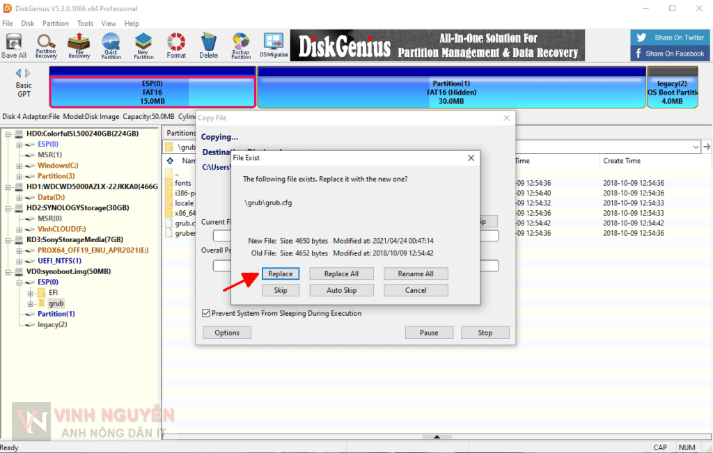Image resolution: width=713 pixels, height=453 pixels.
Task: Launch the File Recovery tool
Action: point(79,45)
